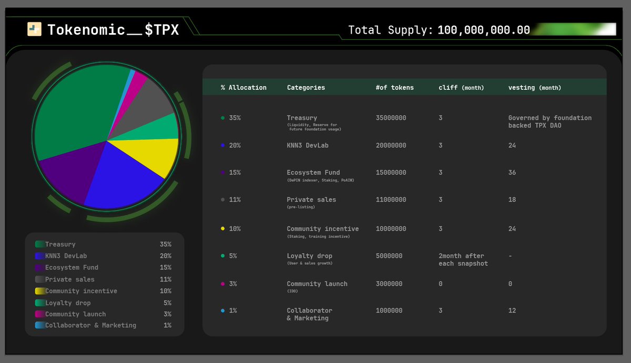The width and height of the screenshot is (631, 363).
Task: Click the Tokenomic__$TPX title text
Action: click(113, 30)
